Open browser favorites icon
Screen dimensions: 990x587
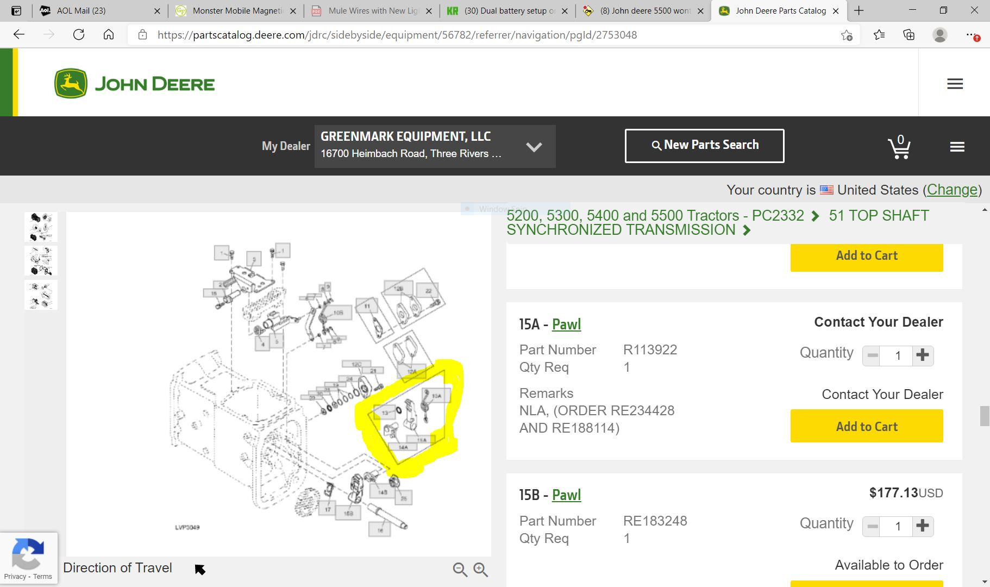point(879,35)
